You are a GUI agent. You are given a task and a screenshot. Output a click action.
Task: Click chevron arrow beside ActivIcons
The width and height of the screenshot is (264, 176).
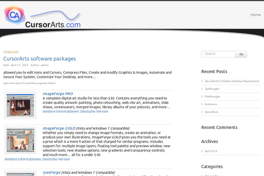coord(202,104)
